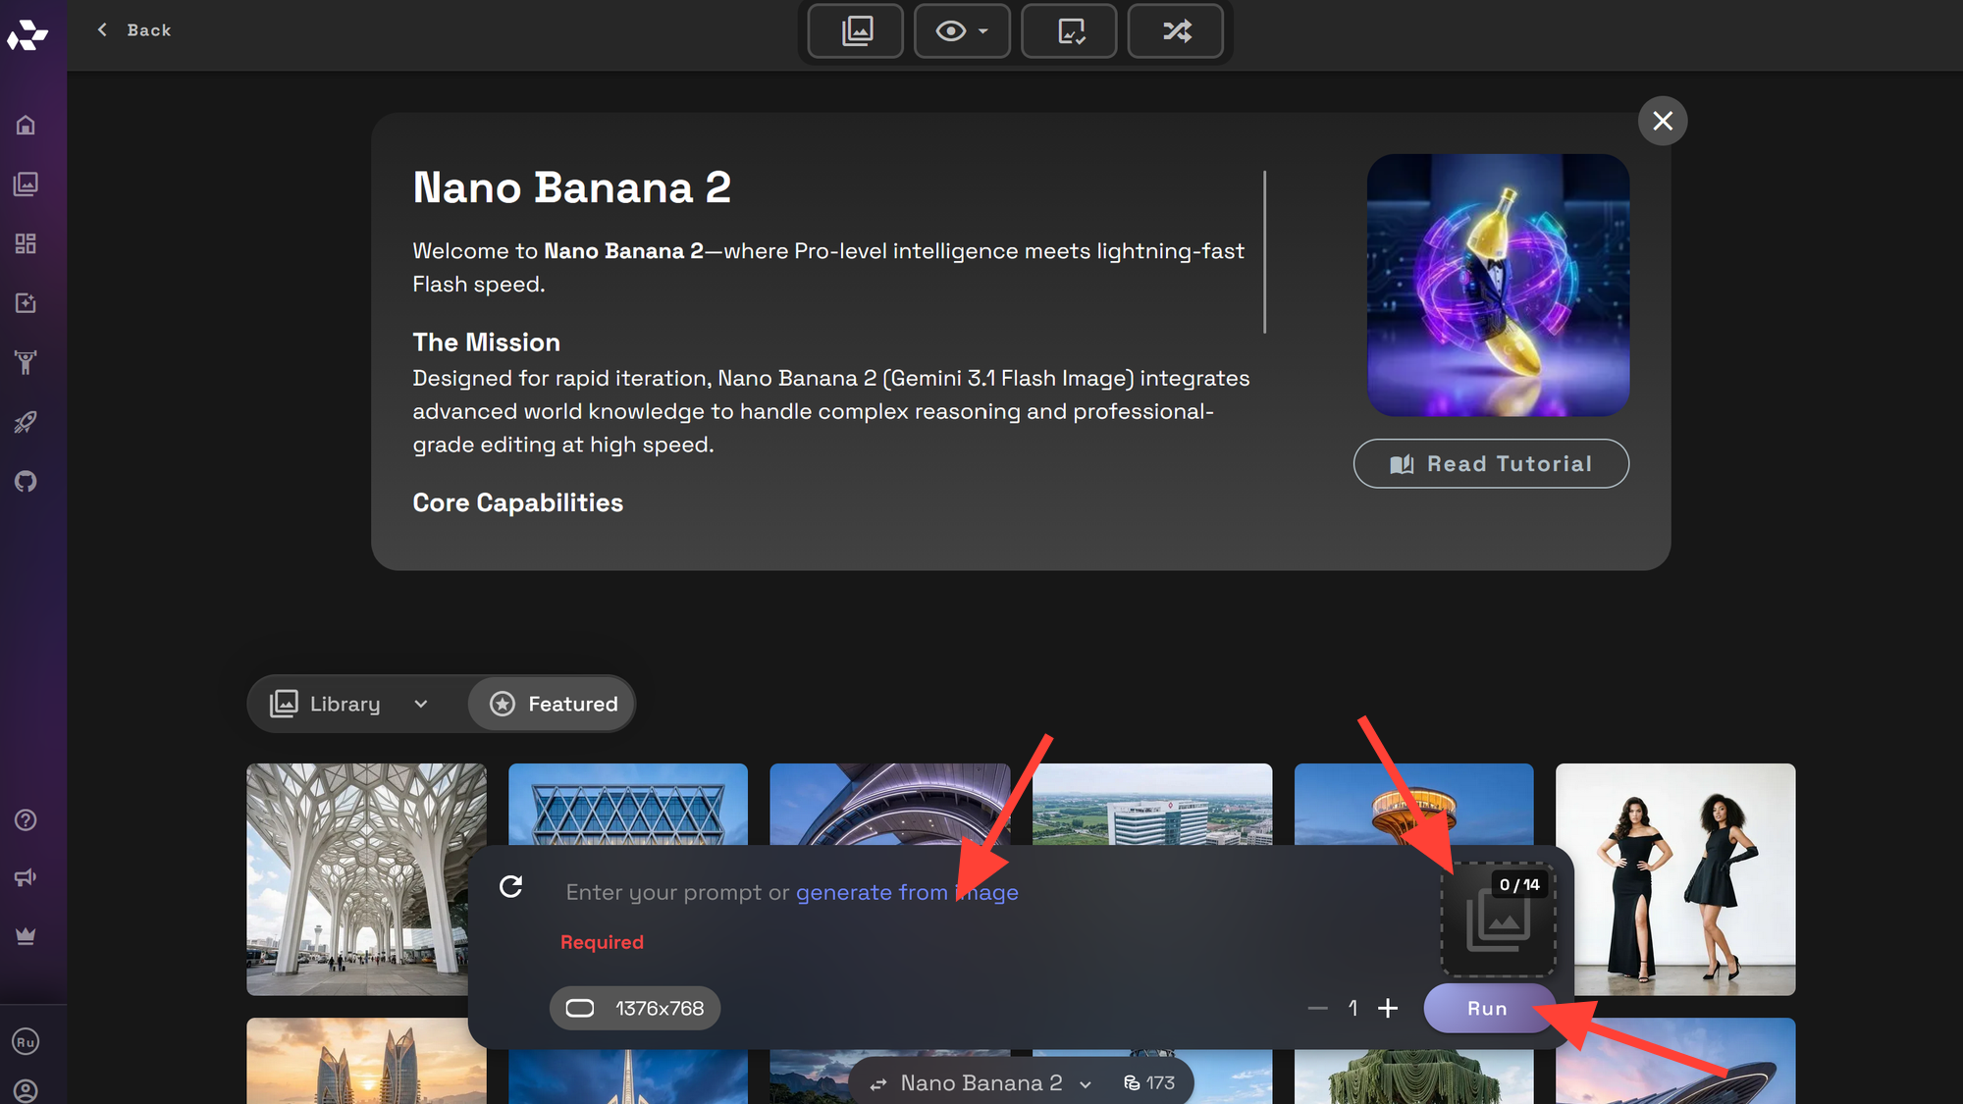Click the Run button
This screenshot has width=1963, height=1104.
click(1486, 1008)
